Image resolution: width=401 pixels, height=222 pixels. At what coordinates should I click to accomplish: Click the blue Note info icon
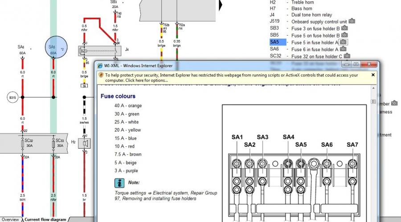(x=119, y=183)
